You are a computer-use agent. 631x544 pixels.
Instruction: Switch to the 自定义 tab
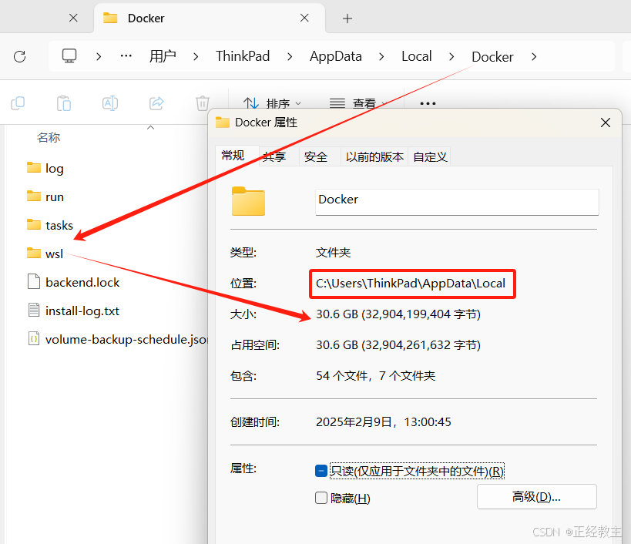pos(430,156)
